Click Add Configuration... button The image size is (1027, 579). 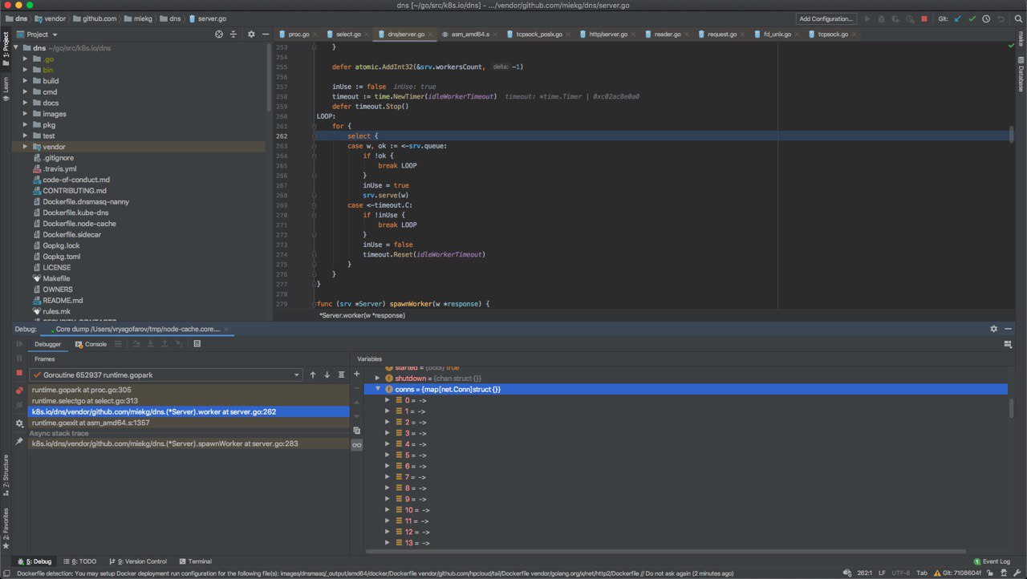tap(826, 18)
